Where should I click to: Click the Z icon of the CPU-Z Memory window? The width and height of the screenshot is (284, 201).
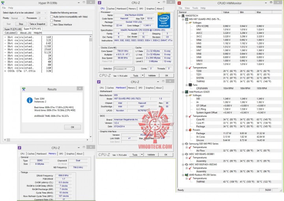click(19, 148)
